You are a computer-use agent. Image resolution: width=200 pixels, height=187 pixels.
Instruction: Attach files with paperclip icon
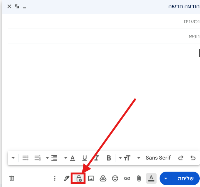click(x=139, y=178)
